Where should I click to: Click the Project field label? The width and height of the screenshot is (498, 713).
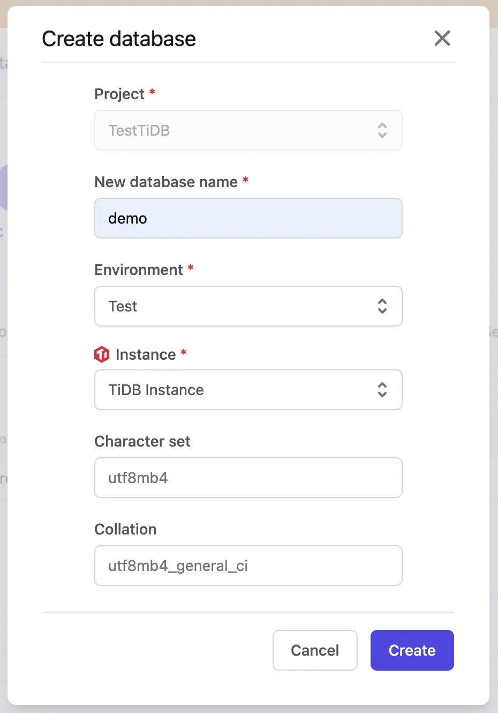pos(119,94)
